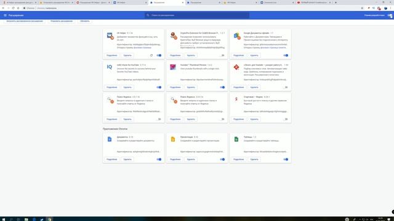Screen dimensions: 394x221
Task: Enable the CryptoPro Extension toggle
Action: [222, 55]
